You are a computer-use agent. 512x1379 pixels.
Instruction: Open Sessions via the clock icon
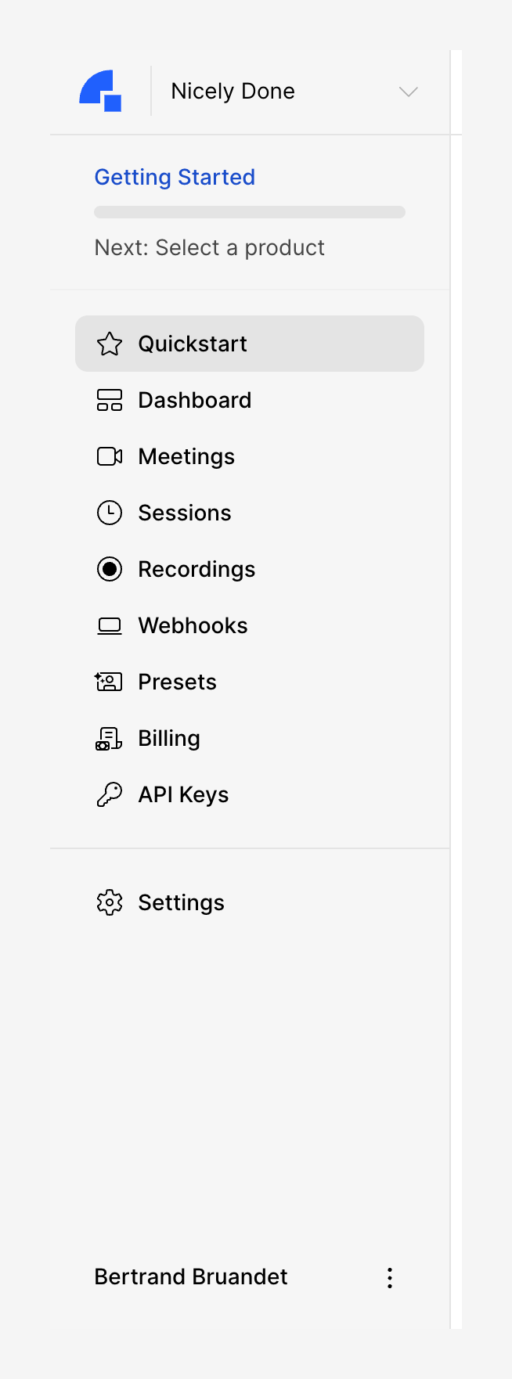coord(110,513)
